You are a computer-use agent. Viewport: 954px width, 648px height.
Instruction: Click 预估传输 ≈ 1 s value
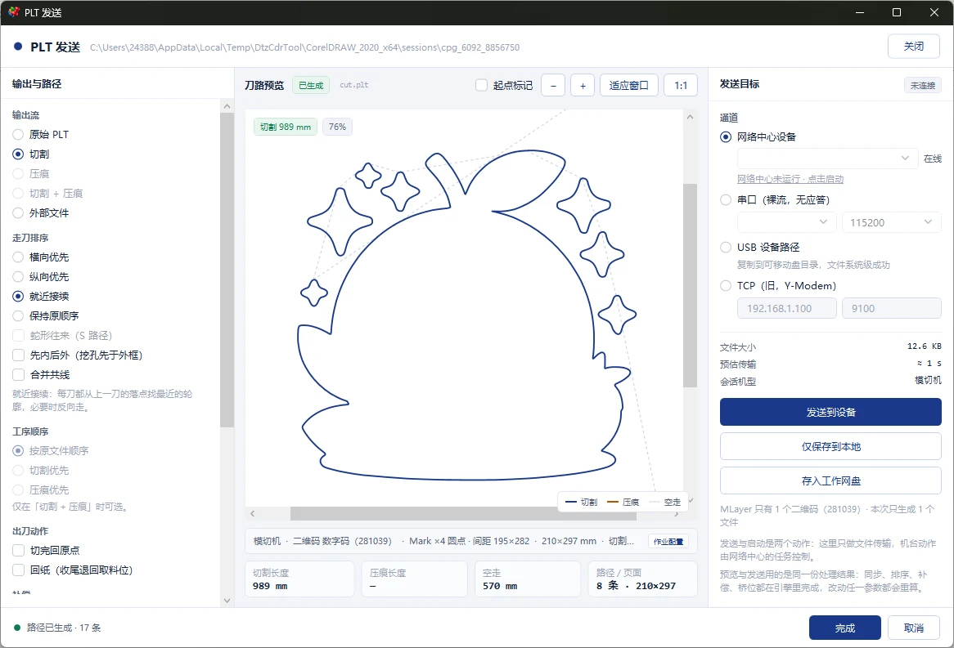pyautogui.click(x=929, y=364)
